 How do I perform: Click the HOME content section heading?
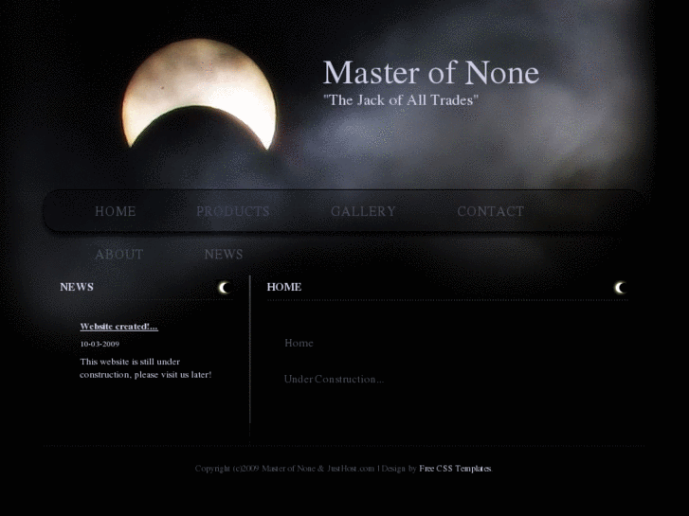(284, 287)
